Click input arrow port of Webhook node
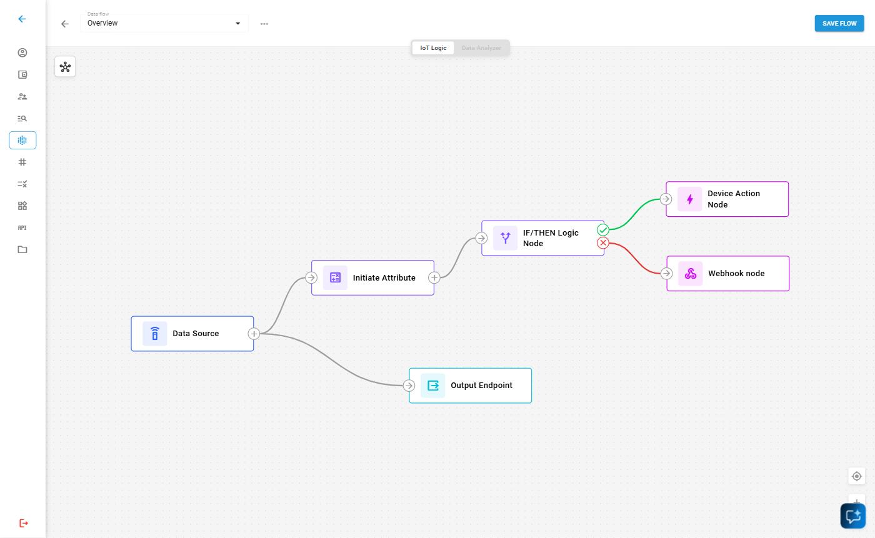 [667, 274]
